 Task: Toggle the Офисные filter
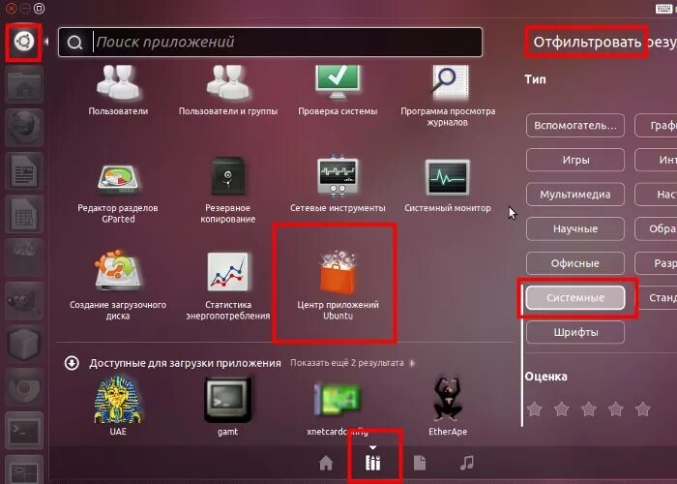pyautogui.click(x=575, y=263)
